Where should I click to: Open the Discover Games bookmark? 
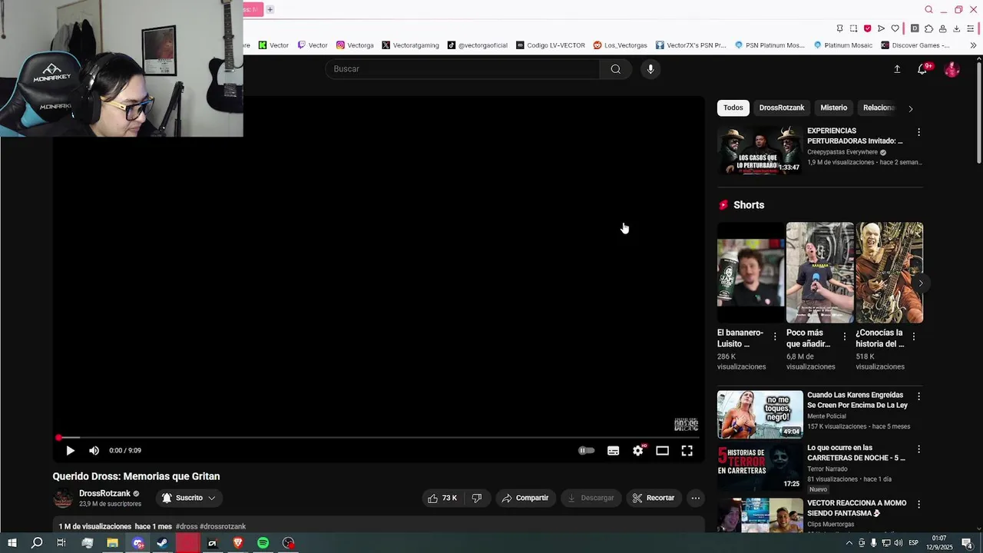915,45
